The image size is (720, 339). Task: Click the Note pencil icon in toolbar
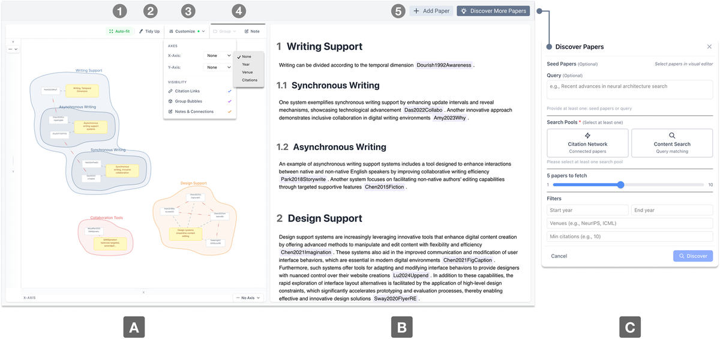pyautogui.click(x=247, y=31)
